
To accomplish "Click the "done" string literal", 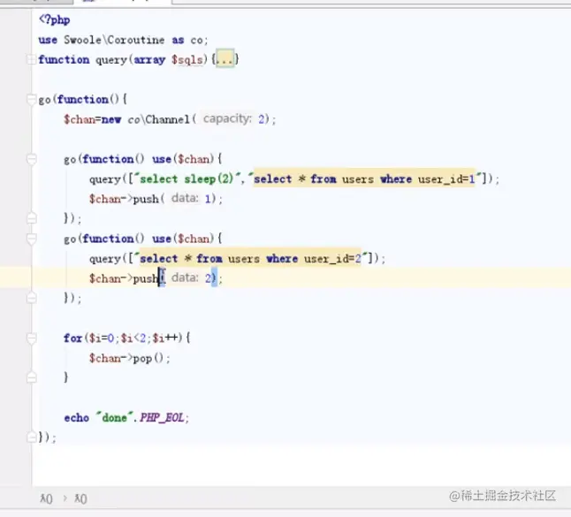I will (114, 418).
